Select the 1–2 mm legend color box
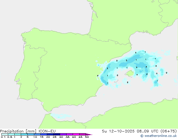The height and width of the screenshot is (138, 178). 18,134
